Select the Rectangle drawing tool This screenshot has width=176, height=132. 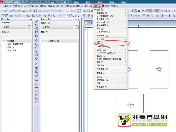(37, 32)
